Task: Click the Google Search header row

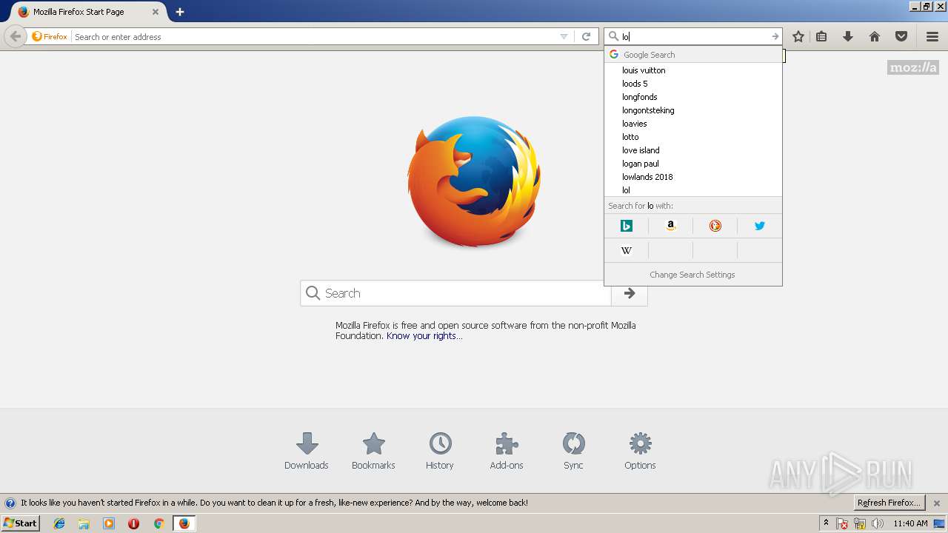Action: [x=693, y=55]
